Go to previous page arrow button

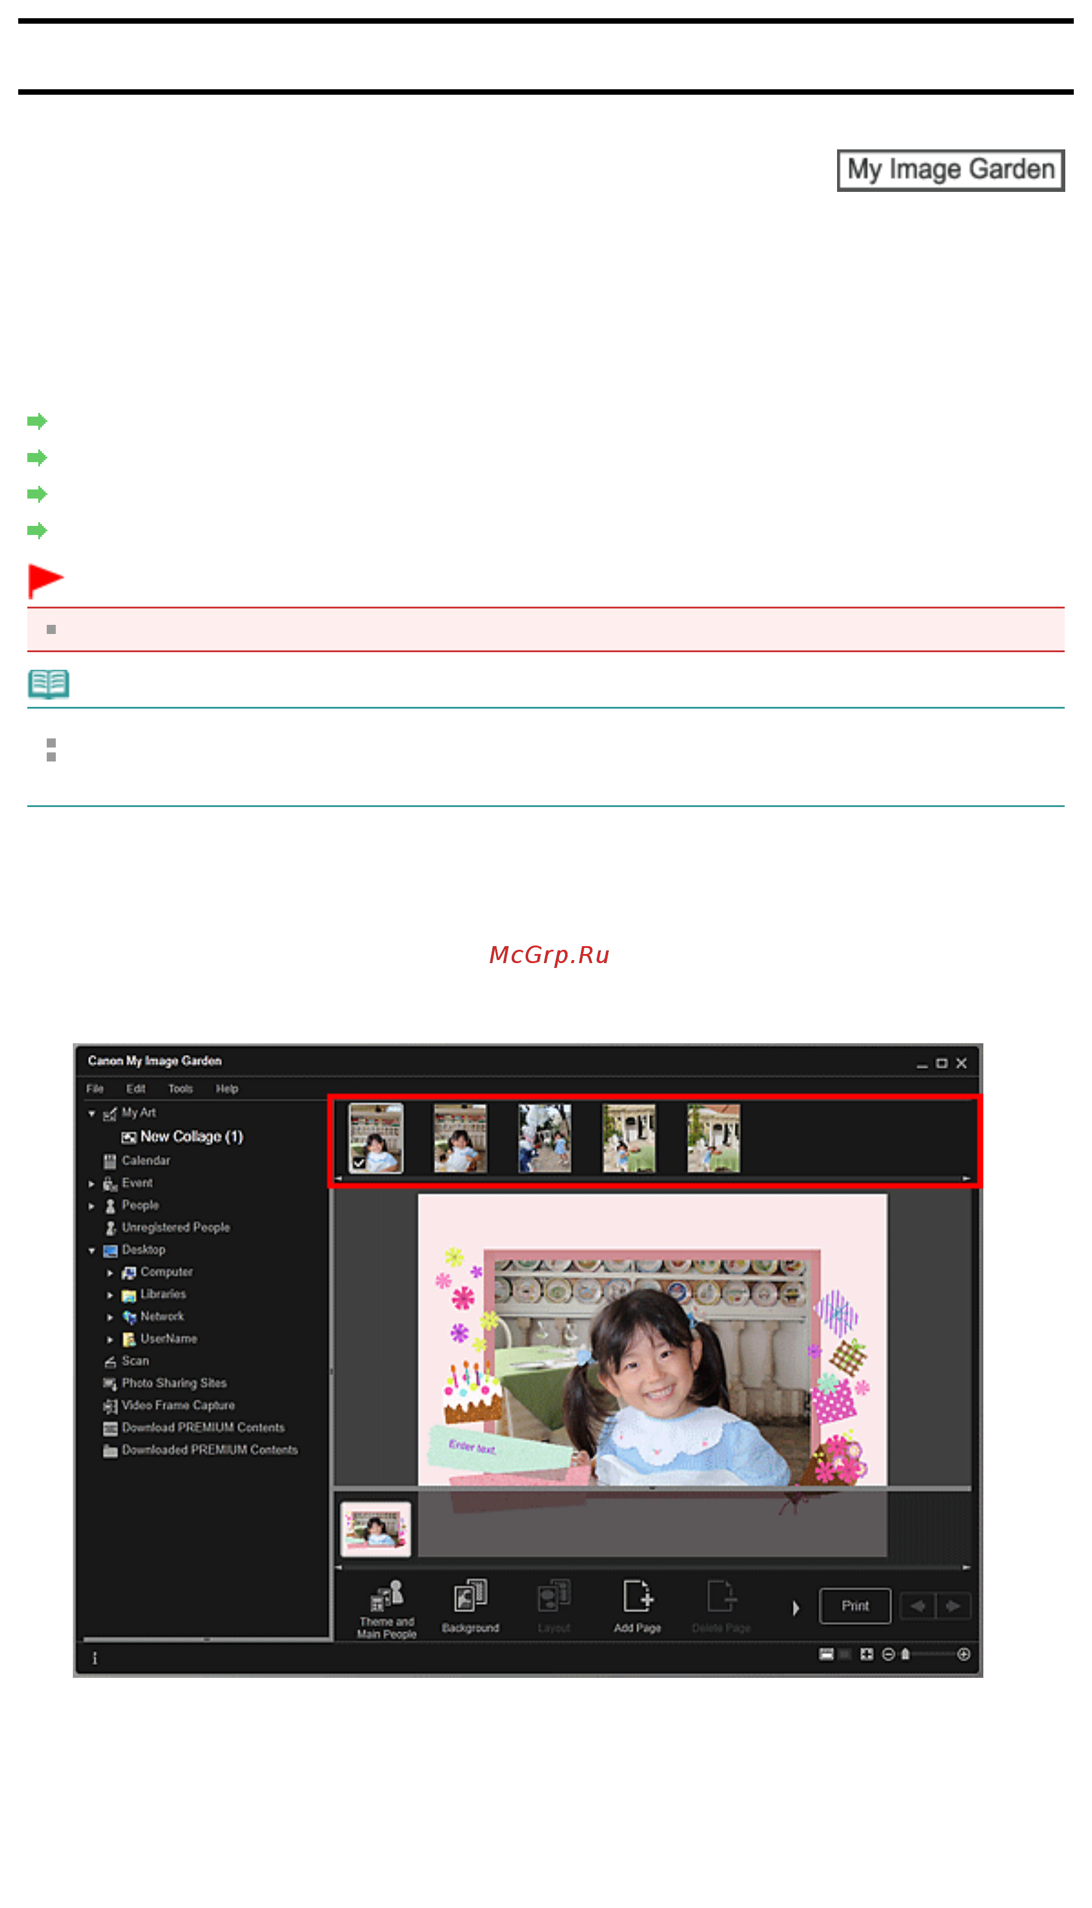917,1606
